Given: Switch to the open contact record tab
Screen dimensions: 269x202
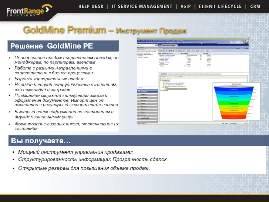Looking at the screenshot, I should click(x=169, y=45).
